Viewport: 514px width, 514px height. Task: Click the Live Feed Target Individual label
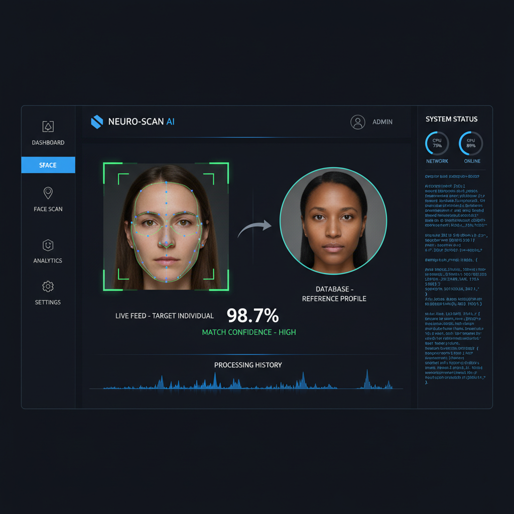coord(163,316)
